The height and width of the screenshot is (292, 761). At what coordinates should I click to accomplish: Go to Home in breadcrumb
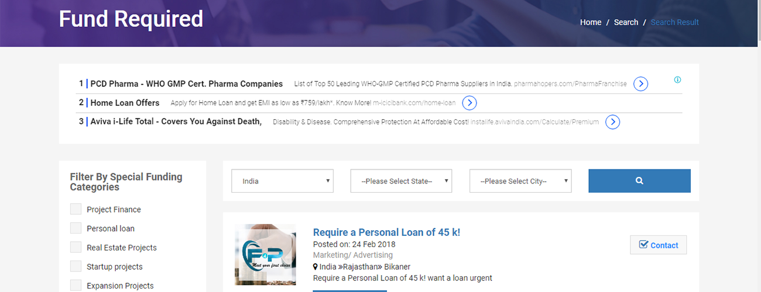[591, 22]
